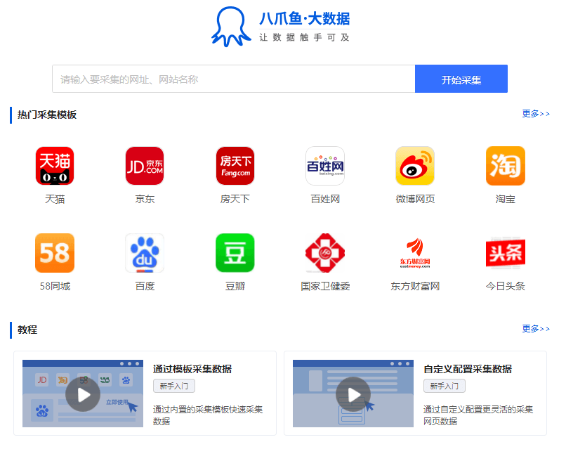The image size is (566, 461).
Task: Click the 天猫 text label
Action: click(55, 199)
